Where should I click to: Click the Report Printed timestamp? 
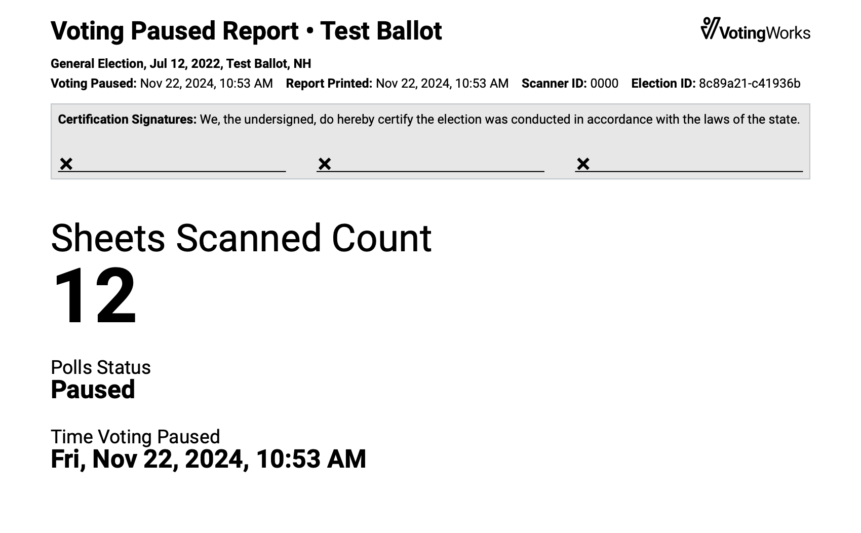(442, 84)
